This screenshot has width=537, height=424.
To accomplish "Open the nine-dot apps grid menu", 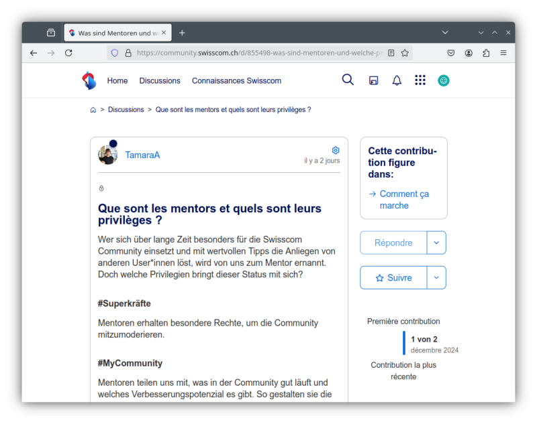I will click(x=420, y=80).
